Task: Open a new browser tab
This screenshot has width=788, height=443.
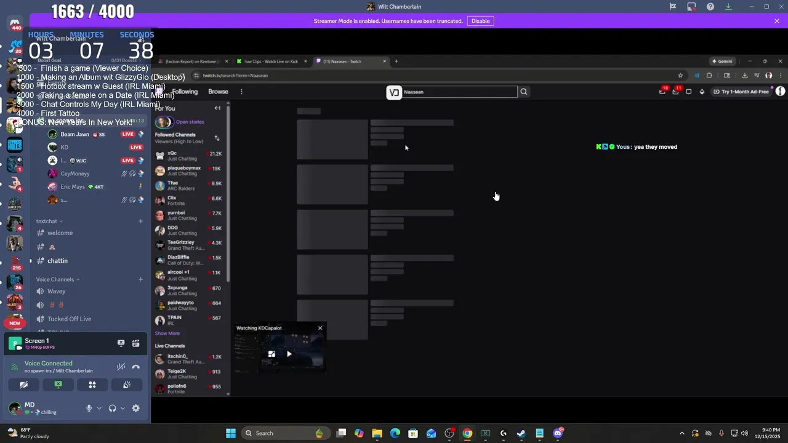Action: [x=396, y=61]
